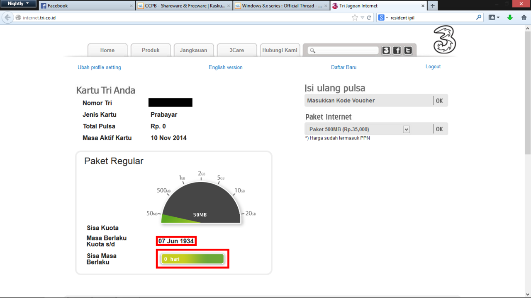This screenshot has width=531, height=298.
Task: Click the Logout link
Action: 433,67
